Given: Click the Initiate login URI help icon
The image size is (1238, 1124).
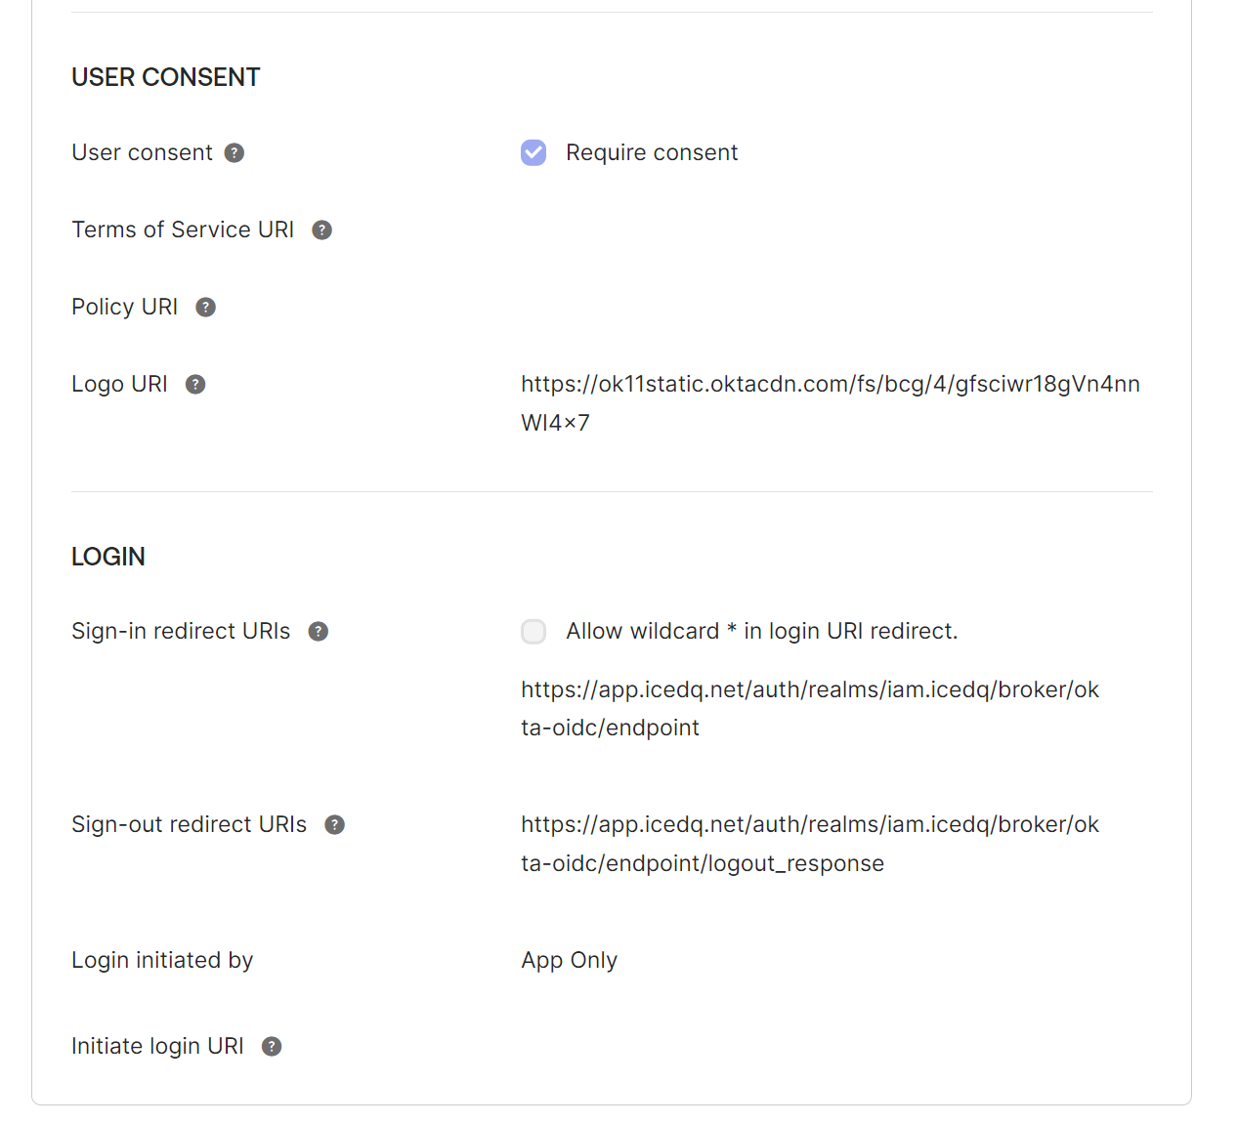Looking at the screenshot, I should [x=272, y=1047].
